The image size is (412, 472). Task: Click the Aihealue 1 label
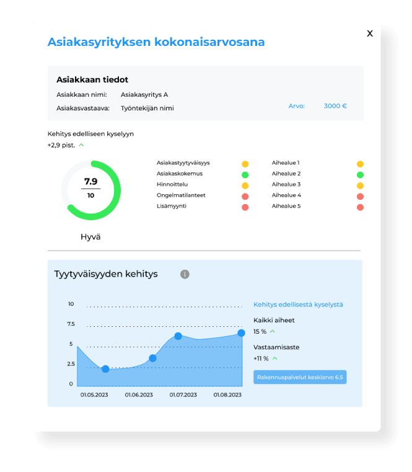tap(286, 163)
